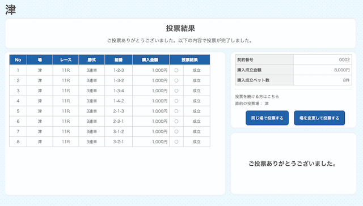Screen dimensions: 363x206
Task: Click the circle mark in the 1-3-4 row
Action: (176, 91)
